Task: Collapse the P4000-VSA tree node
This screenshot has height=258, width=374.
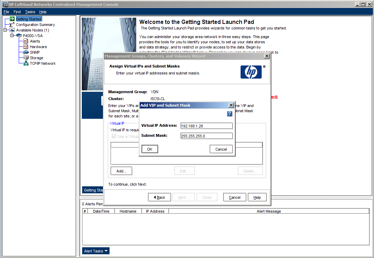Action: tap(12, 36)
